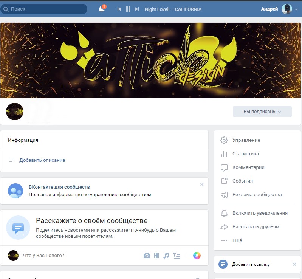The image size is (302, 279).
Task: Attach audio with the music note icon
Action: [166, 256]
